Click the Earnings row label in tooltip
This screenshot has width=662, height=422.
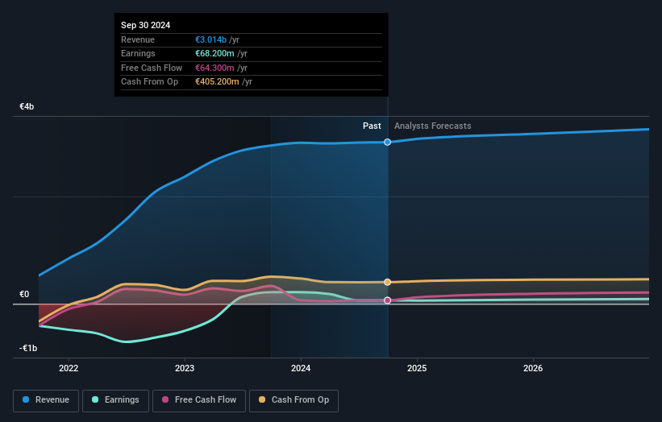138,53
